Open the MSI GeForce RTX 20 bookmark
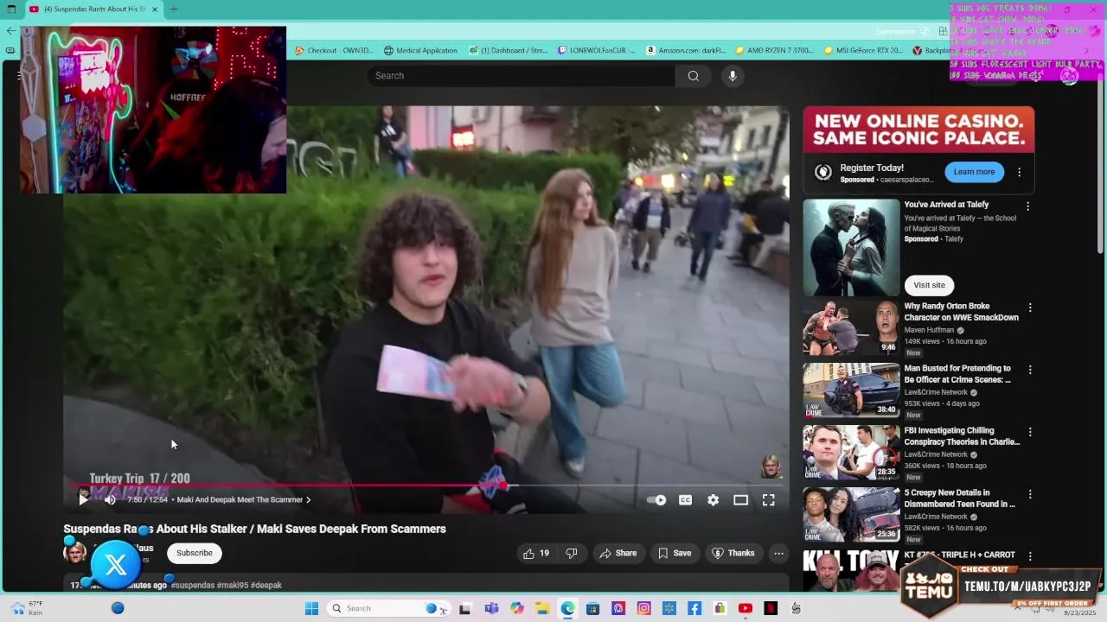The width and height of the screenshot is (1107, 622). 863,50
